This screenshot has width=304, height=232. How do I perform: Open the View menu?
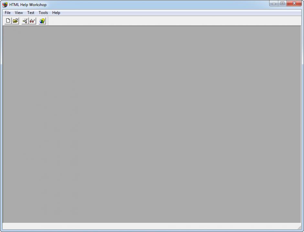coord(19,13)
